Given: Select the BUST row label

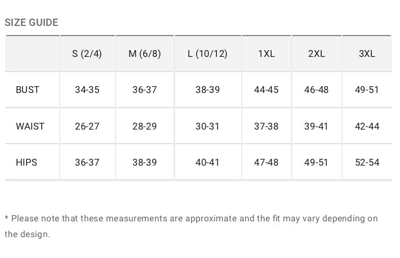Looking at the screenshot, I should pos(28,90).
